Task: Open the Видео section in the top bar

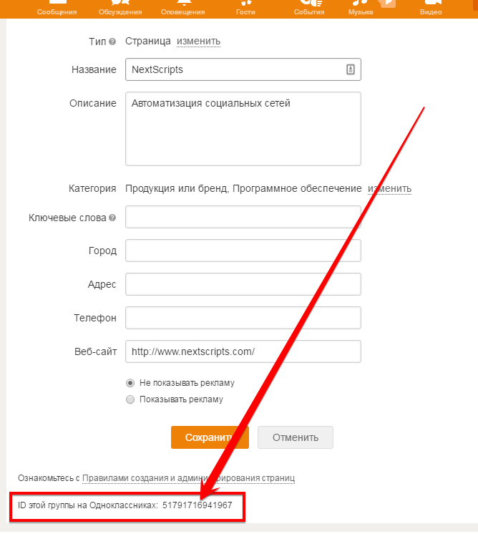Action: click(431, 9)
